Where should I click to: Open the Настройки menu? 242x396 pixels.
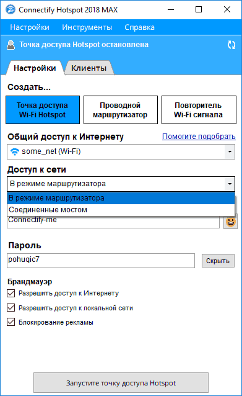30,27
